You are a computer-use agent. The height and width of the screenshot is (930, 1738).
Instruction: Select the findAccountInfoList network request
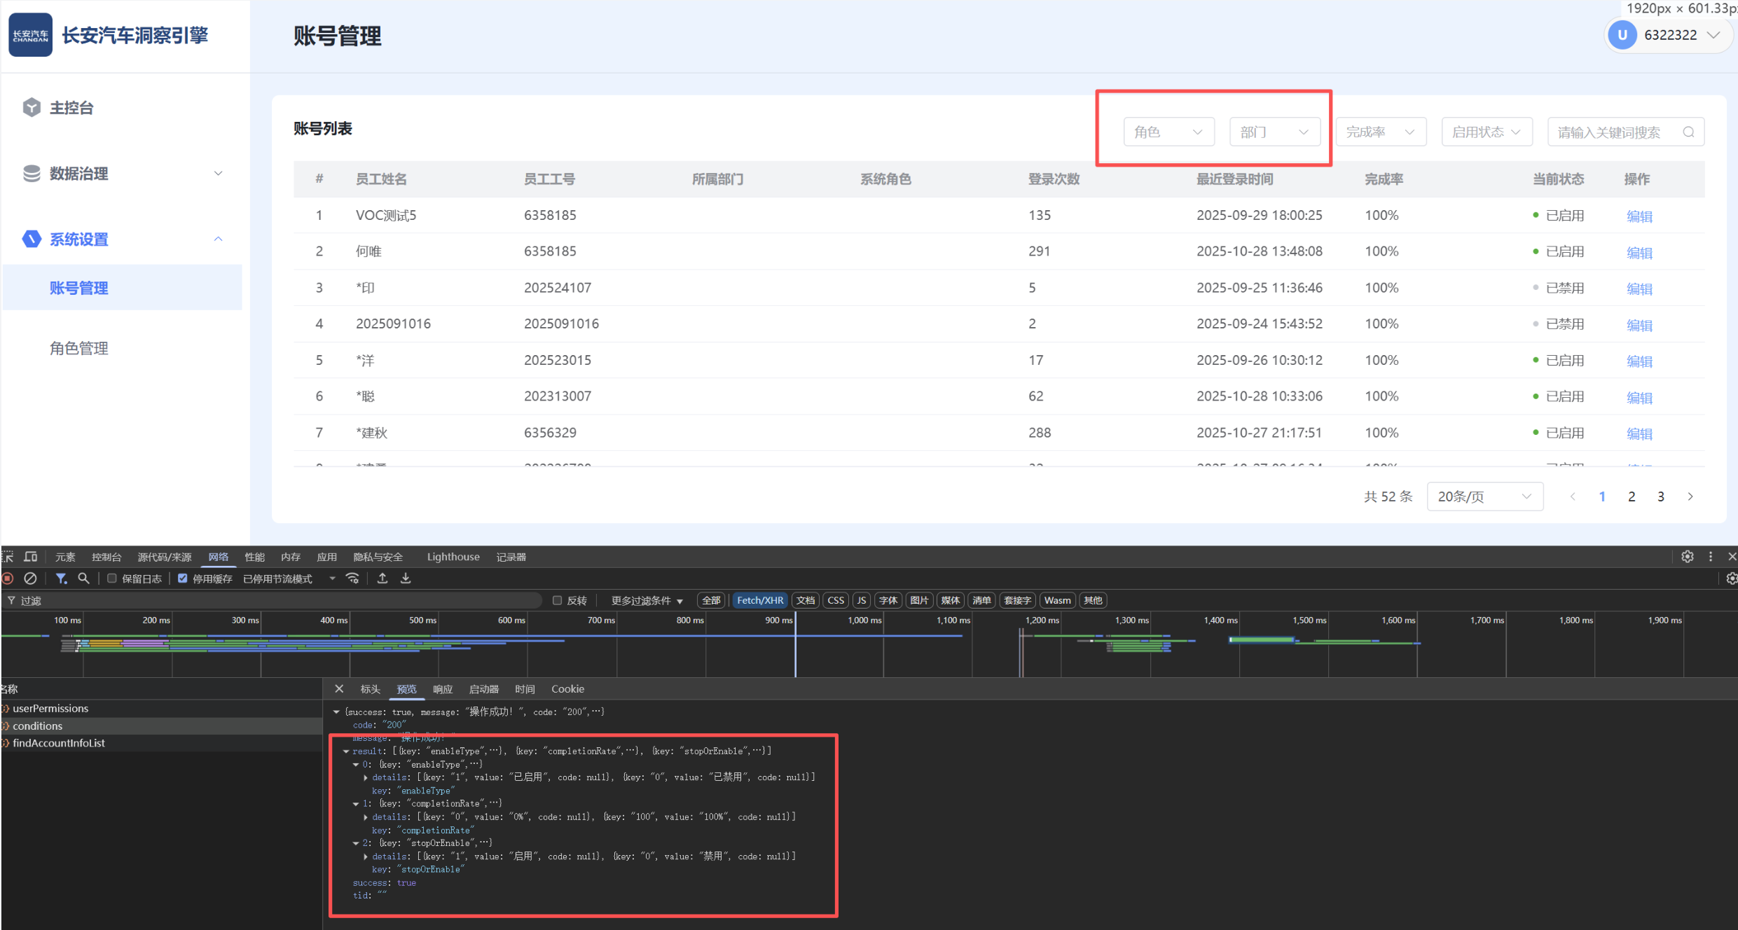pyautogui.click(x=59, y=743)
